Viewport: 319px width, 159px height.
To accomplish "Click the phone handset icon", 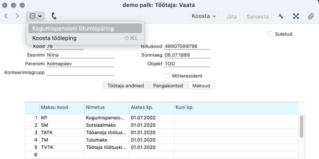I will 54,16.
